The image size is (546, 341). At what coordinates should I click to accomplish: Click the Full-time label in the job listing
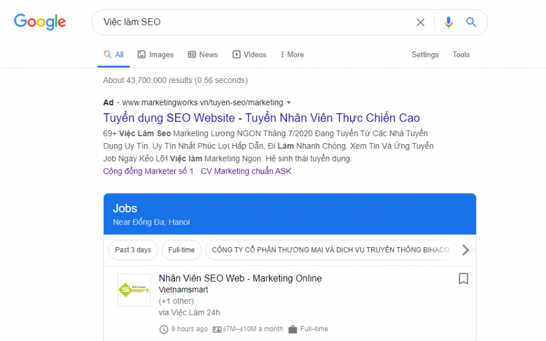pos(314,329)
